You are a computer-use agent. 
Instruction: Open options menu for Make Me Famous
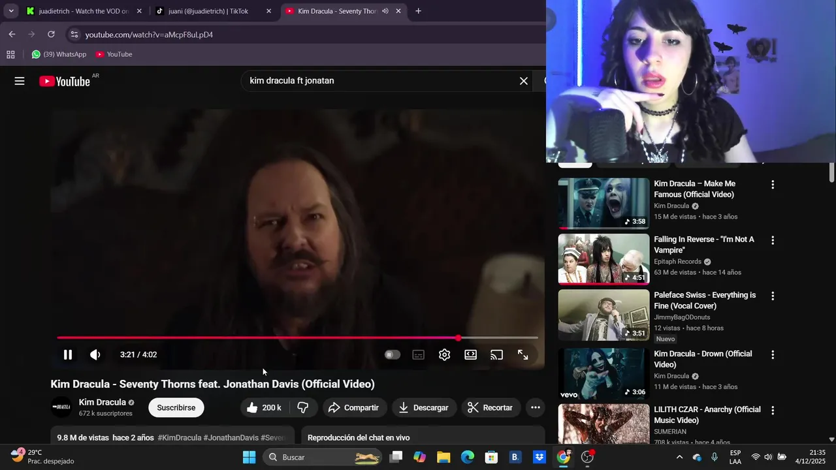773,185
